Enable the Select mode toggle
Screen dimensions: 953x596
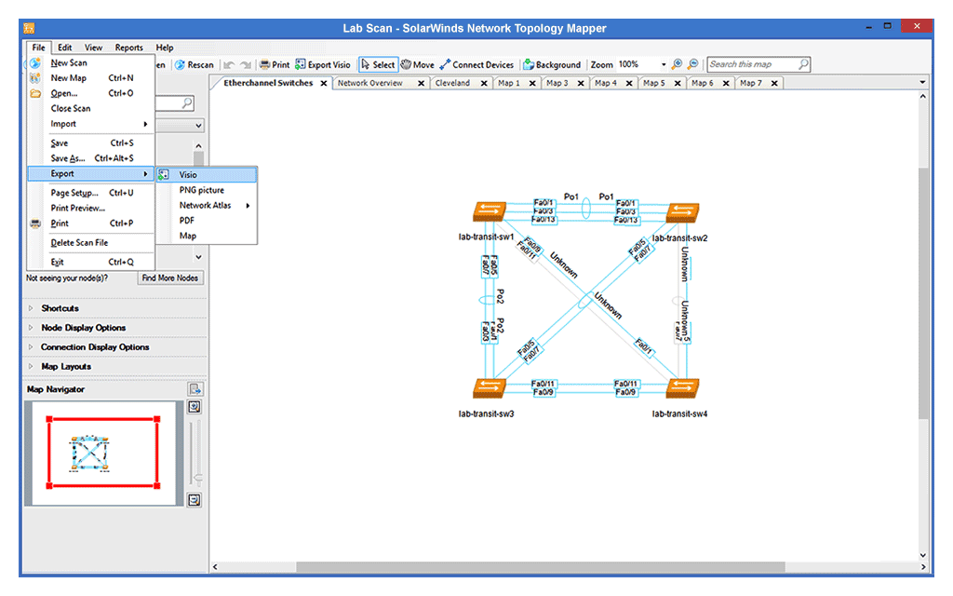coord(378,64)
